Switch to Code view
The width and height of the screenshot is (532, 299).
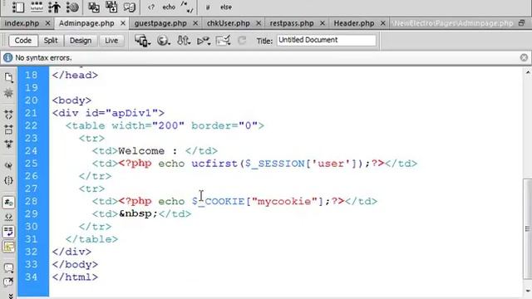(22, 41)
